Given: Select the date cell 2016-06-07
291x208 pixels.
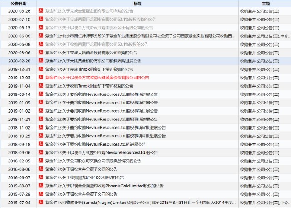Looking at the screenshot, I should coord(19,177).
